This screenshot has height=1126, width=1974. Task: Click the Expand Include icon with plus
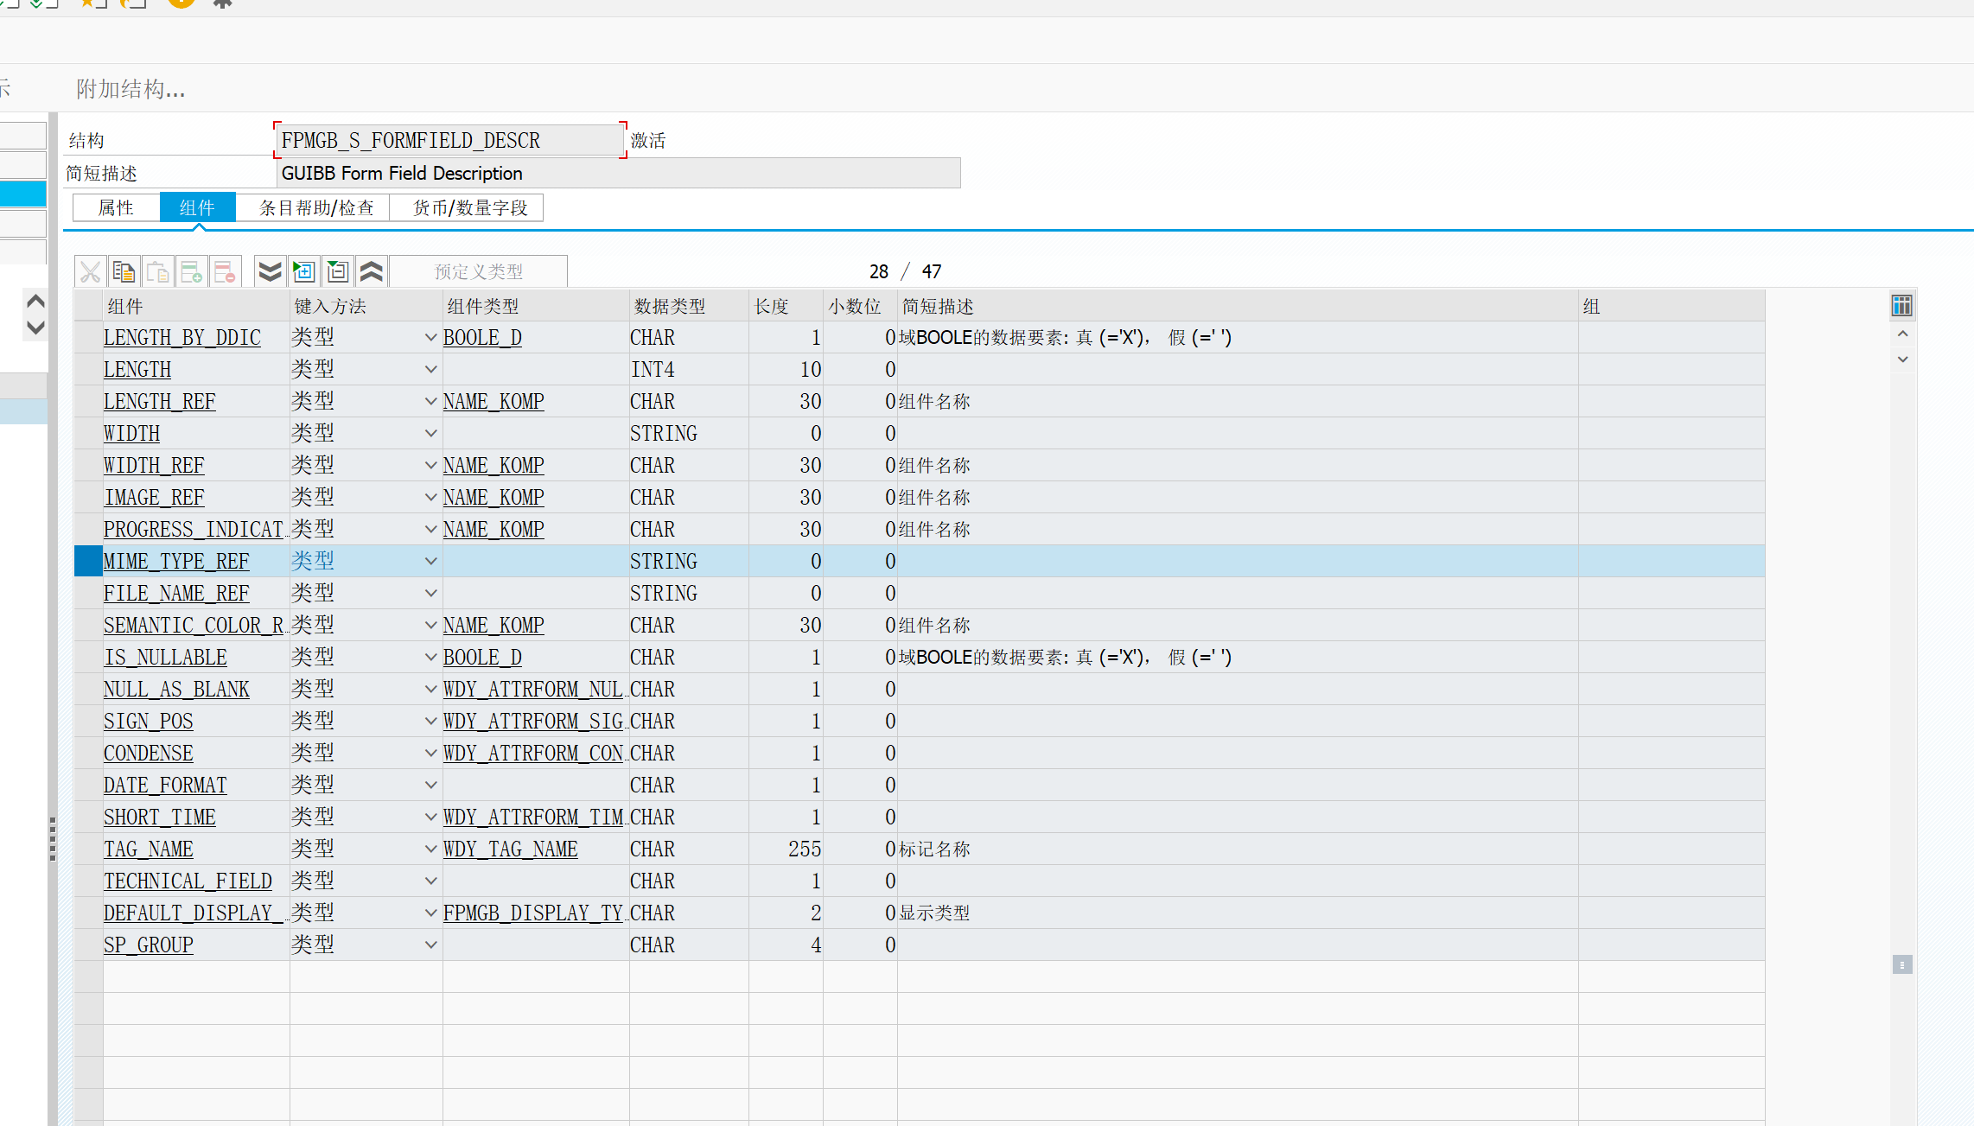coord(303,272)
